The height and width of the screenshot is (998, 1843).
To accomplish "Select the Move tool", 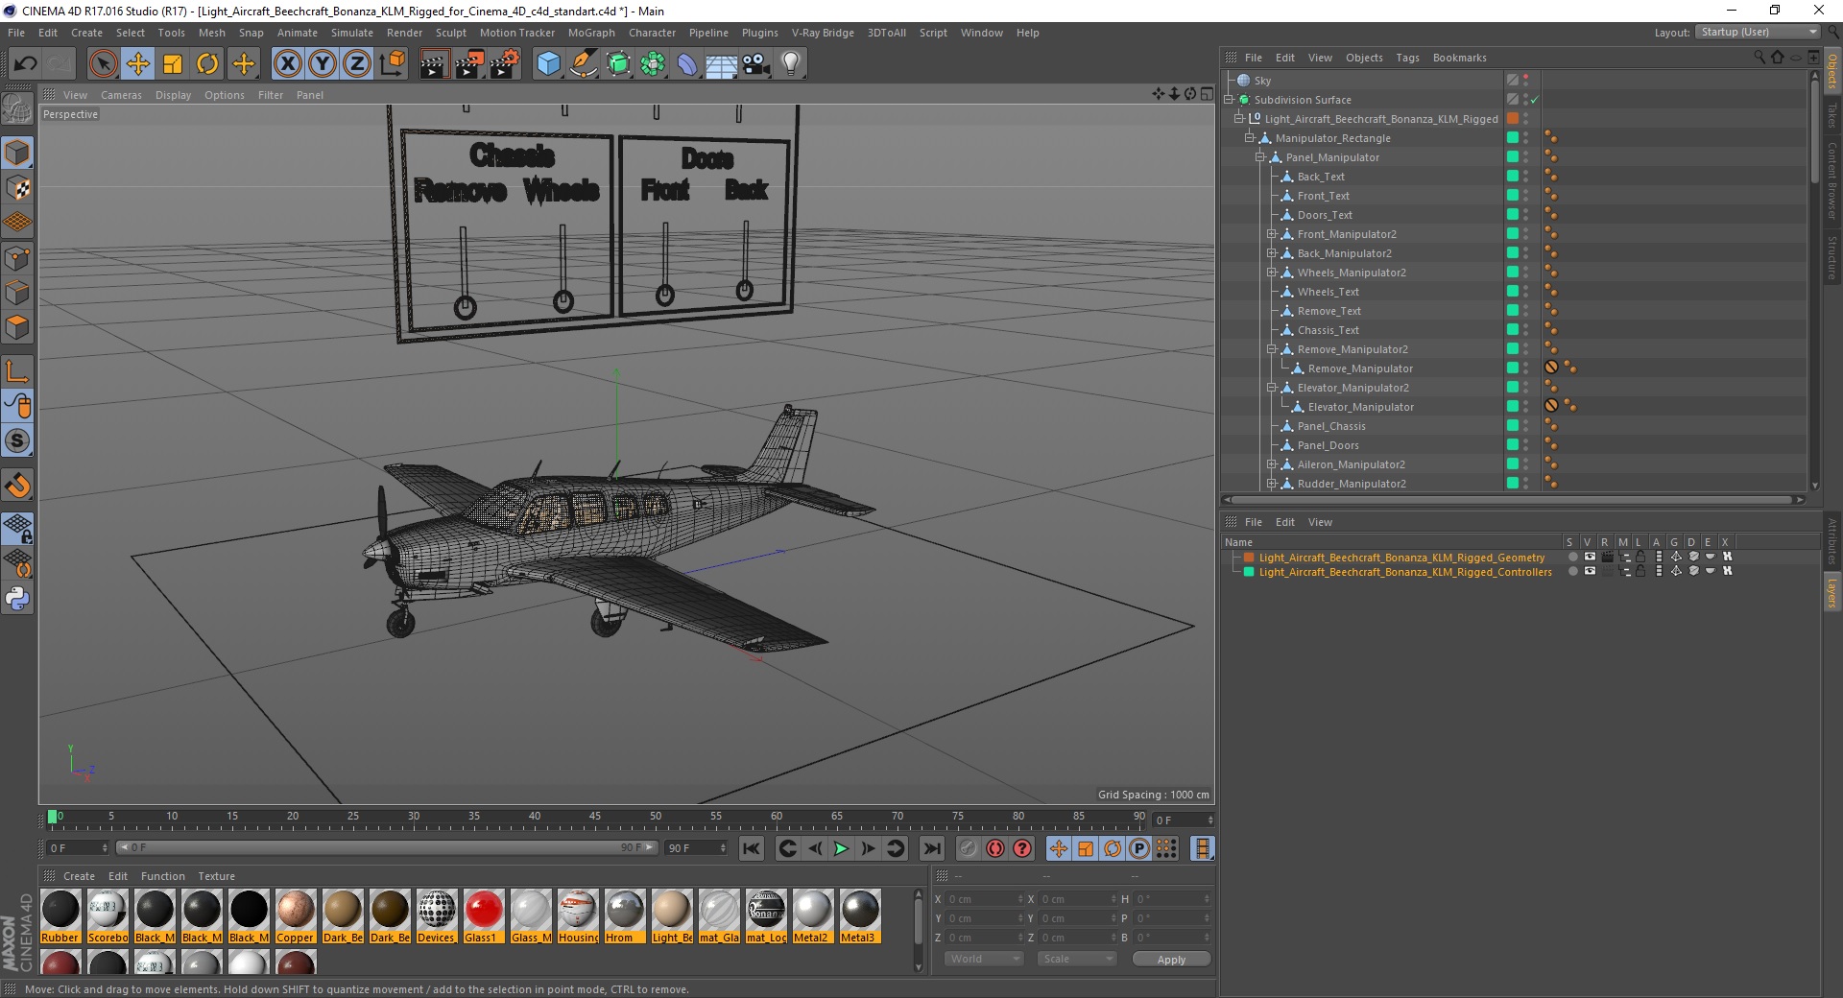I will point(138,64).
